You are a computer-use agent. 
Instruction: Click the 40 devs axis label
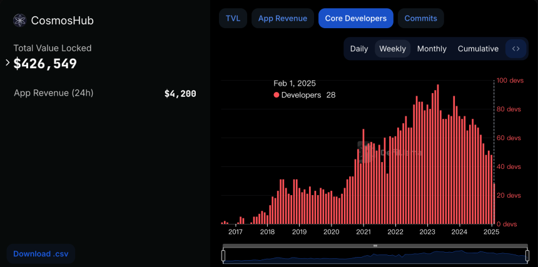tap(509, 167)
